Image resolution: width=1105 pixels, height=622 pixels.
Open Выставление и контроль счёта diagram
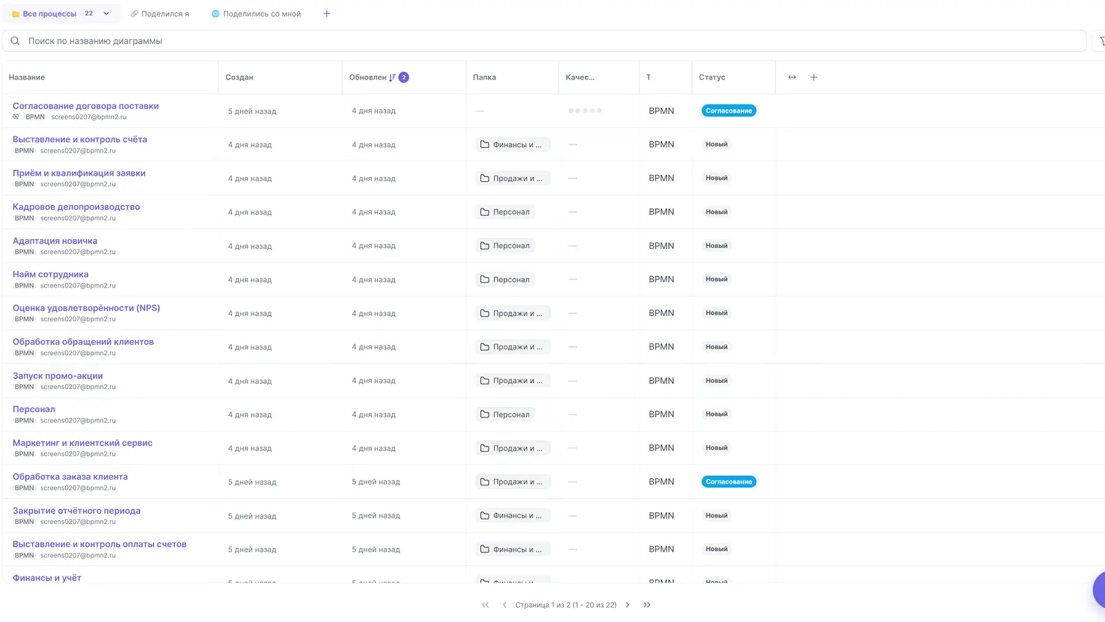pyautogui.click(x=79, y=140)
